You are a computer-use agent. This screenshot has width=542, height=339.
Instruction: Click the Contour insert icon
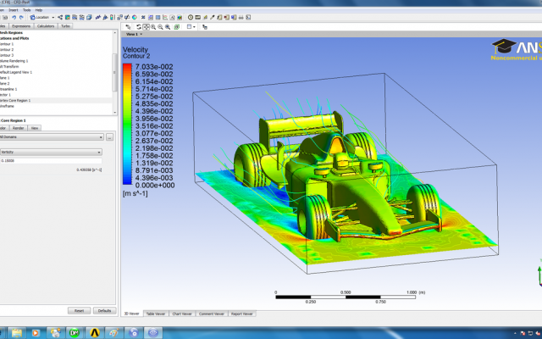click(x=68, y=17)
